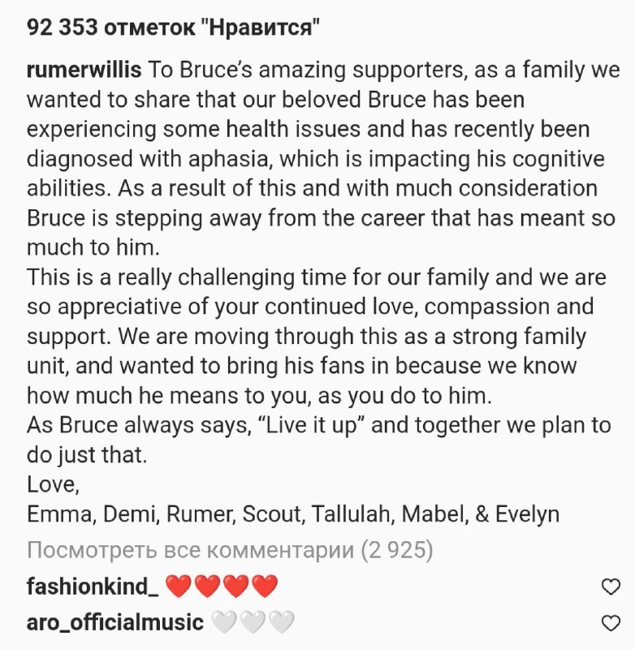This screenshot has width=635, height=649.
Task: Visit the aro_officialmusic commenter profile
Action: (x=114, y=623)
